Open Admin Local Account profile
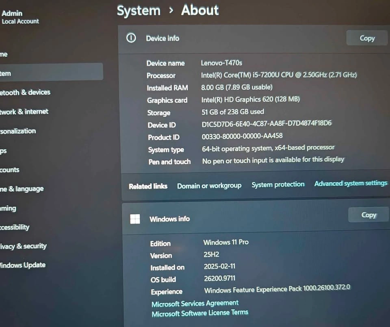Screen dimensions: 390x327 click(x=20, y=17)
